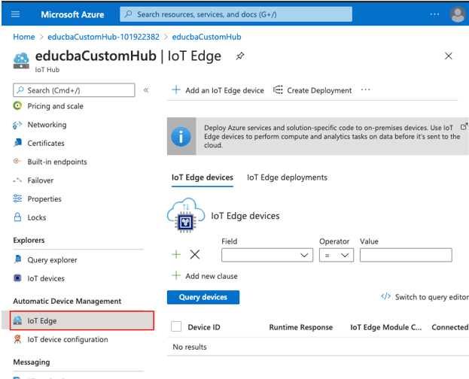Switch to IoT Edge devices tab
Viewport: 469px width, 379px height.
pyautogui.click(x=203, y=177)
